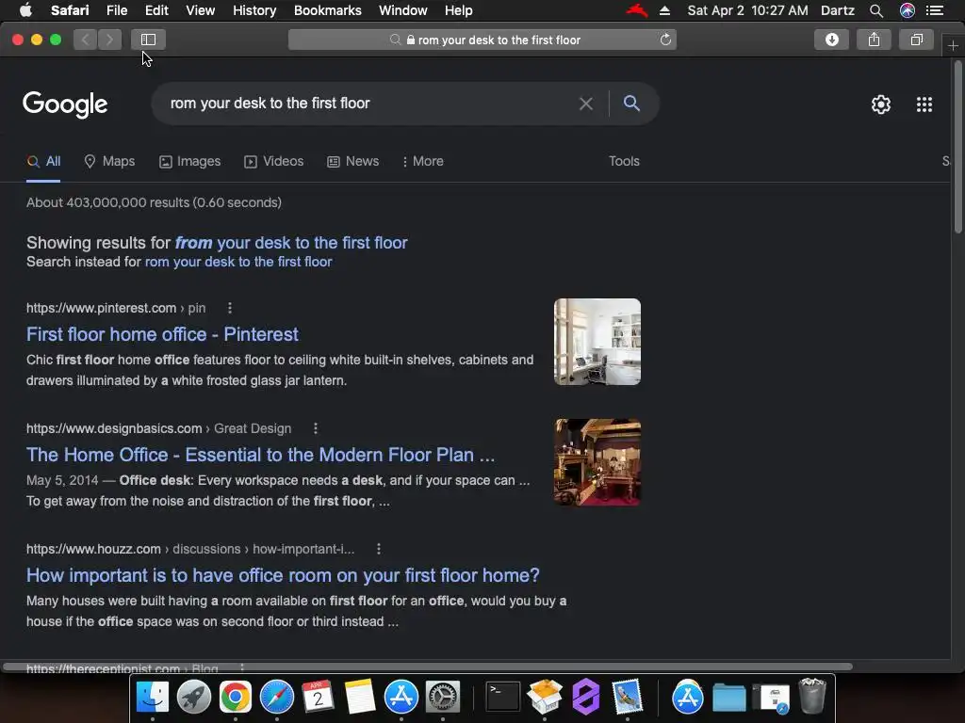The image size is (965, 723).
Task: Open Safari downloads button
Action: (x=831, y=40)
